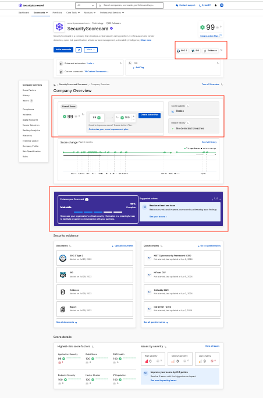The width and height of the screenshot is (263, 398).
Task: Click the home icon in breadcrumb
Action: 55,84
